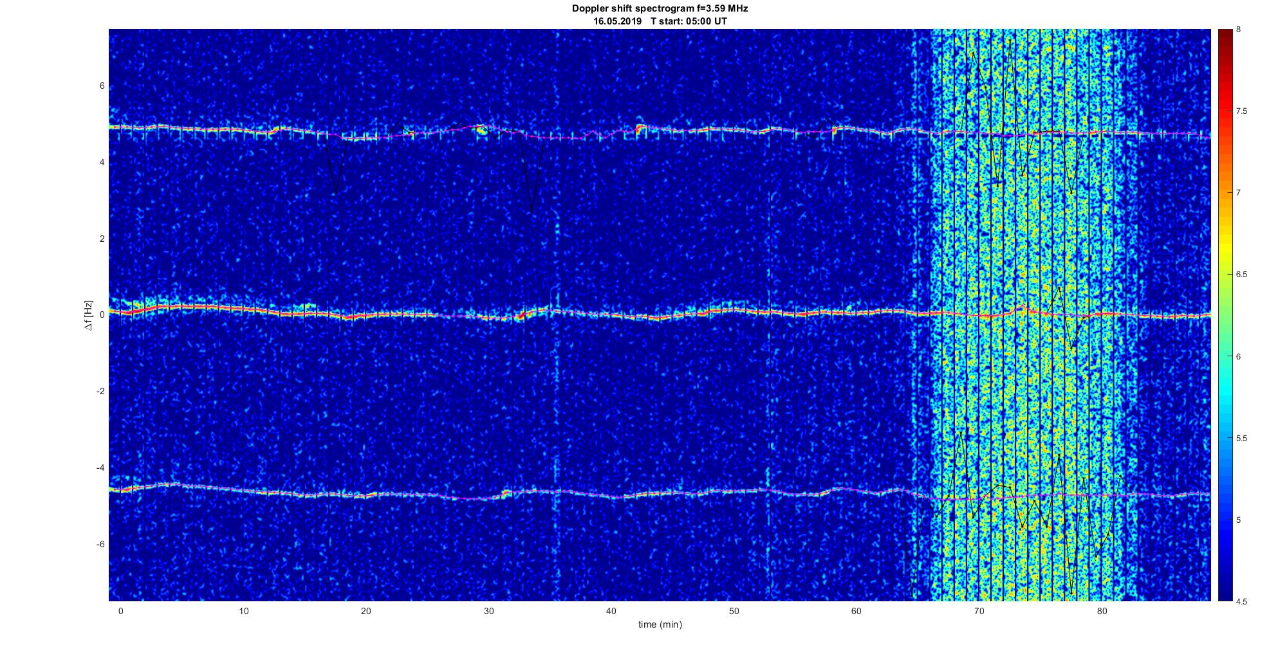Click x-axis tick label '0'

[x=120, y=612]
